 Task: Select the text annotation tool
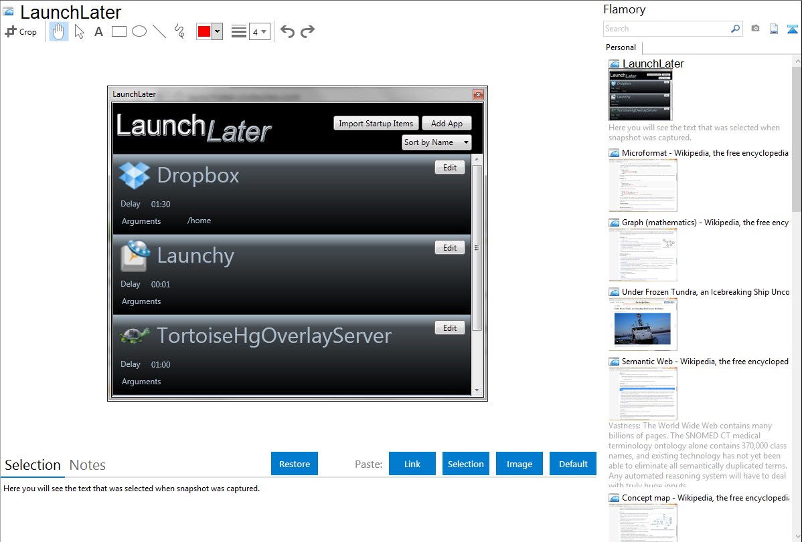click(x=98, y=31)
